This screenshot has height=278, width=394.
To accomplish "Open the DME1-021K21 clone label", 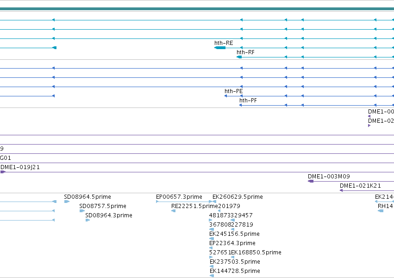I will pos(360,186).
